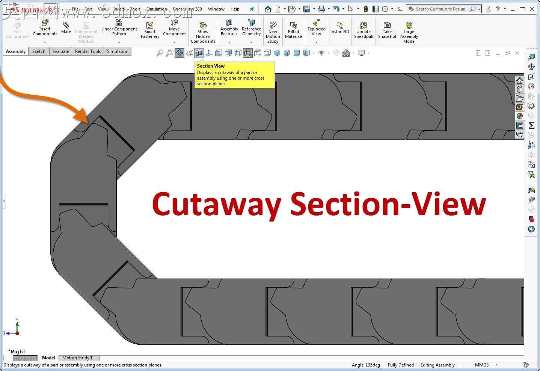Click the Zoom to Fit icon
The width and height of the screenshot is (540, 371).
(x=160, y=53)
